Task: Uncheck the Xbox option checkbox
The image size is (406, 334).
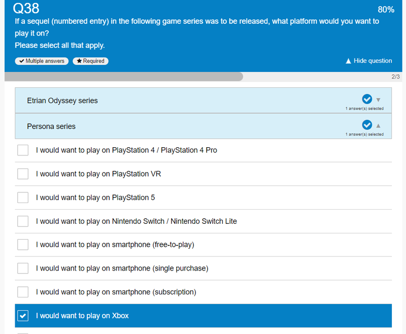Action: click(x=23, y=316)
